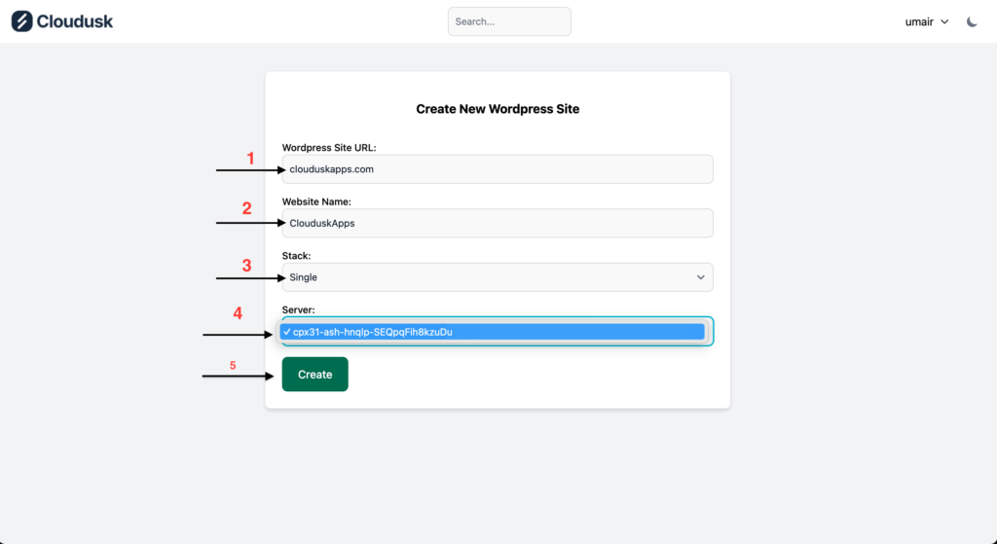Click the Cloudusk brand name text

tap(75, 21)
